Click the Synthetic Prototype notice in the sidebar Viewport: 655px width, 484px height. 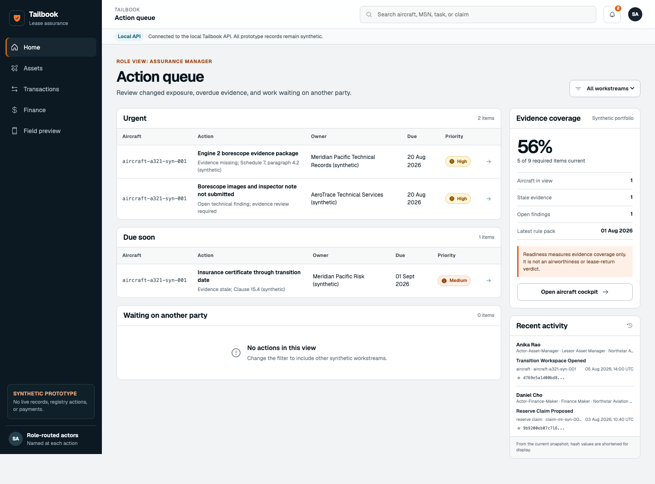pos(51,401)
